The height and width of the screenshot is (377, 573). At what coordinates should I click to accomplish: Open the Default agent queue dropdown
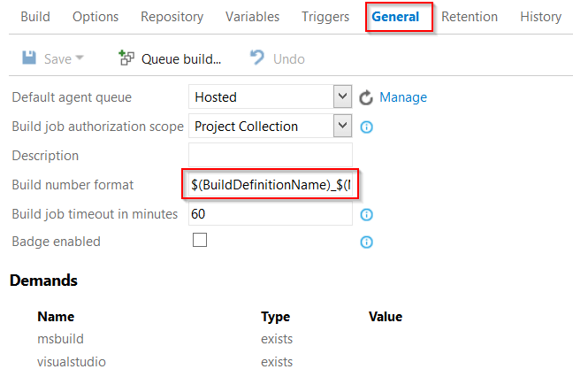tap(343, 96)
